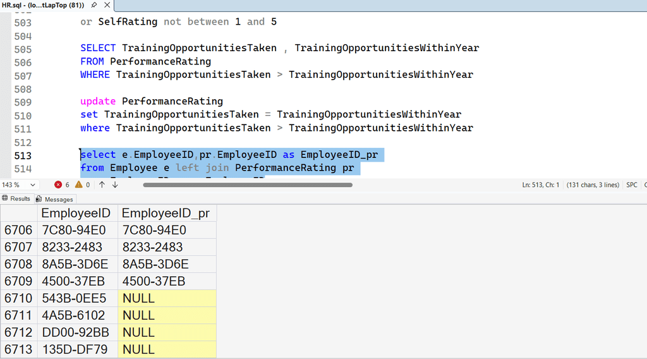Click the red error count icon
The width and height of the screenshot is (647, 359).
pyautogui.click(x=58, y=185)
